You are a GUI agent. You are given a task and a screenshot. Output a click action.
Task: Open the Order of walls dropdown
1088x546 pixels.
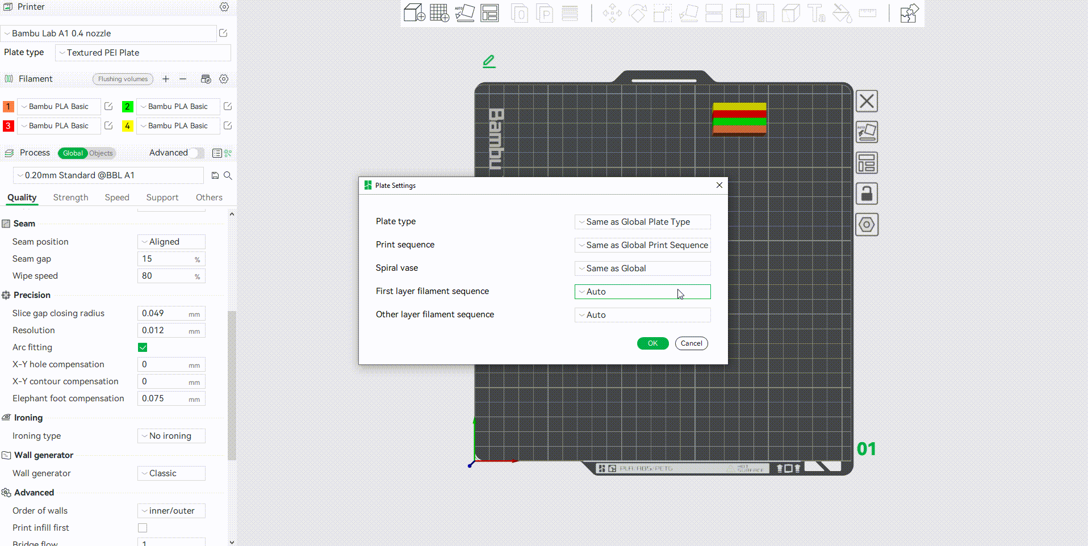(x=171, y=511)
